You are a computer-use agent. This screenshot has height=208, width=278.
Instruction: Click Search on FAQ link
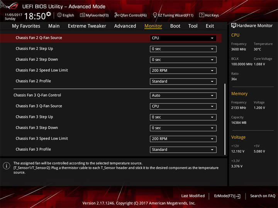point(263,196)
